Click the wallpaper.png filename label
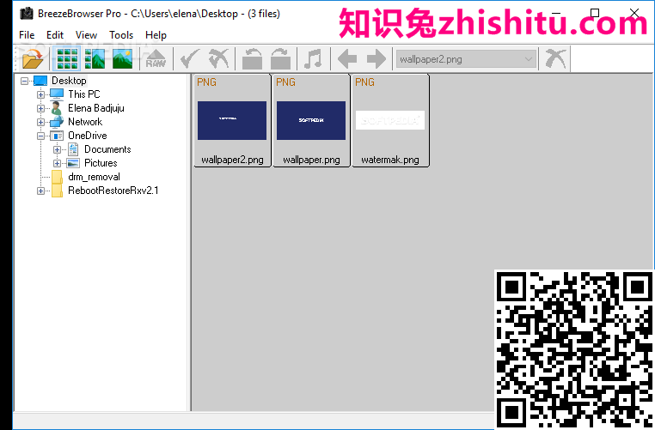 click(311, 160)
